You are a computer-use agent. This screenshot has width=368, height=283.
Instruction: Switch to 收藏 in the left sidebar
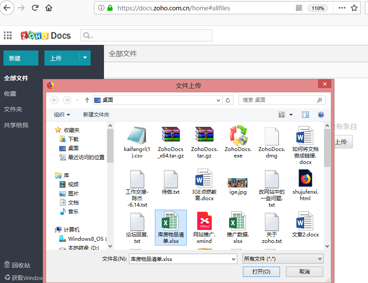[x=10, y=94]
